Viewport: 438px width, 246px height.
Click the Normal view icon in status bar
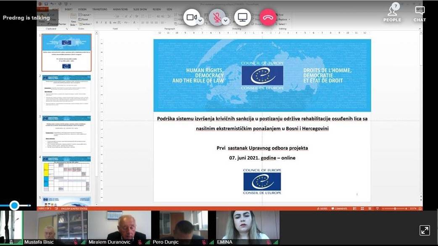click(354, 209)
